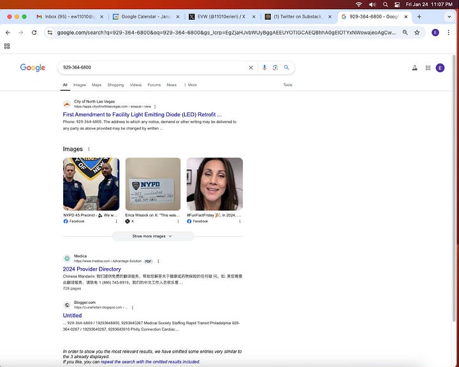Viewport: 459px width, 367px height.
Task: Go to Google home via logo
Action: click(x=33, y=68)
